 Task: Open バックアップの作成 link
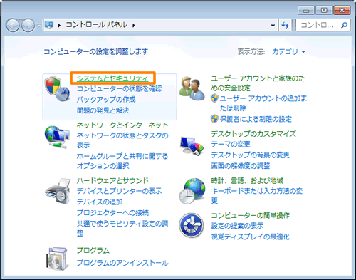point(106,99)
